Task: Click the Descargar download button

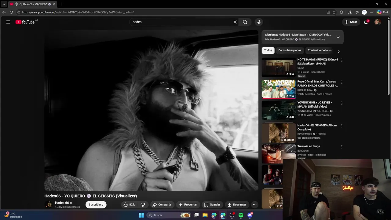Action: [237, 205]
